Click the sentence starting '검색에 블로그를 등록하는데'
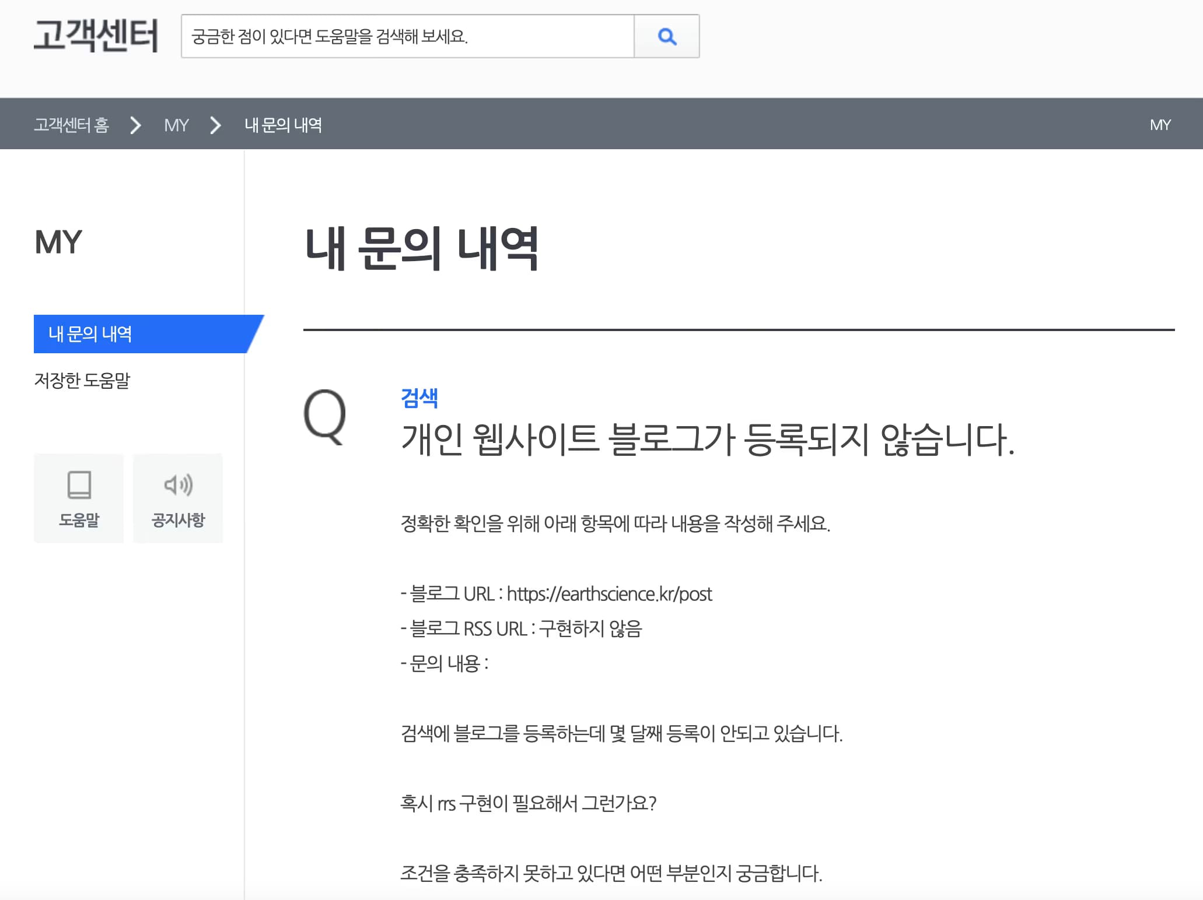Viewport: 1203px width, 900px height. click(621, 733)
